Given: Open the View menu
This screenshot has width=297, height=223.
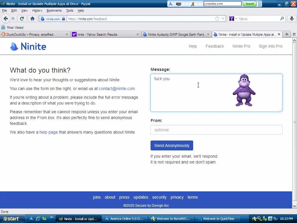Looking at the screenshot, I should [24, 10].
